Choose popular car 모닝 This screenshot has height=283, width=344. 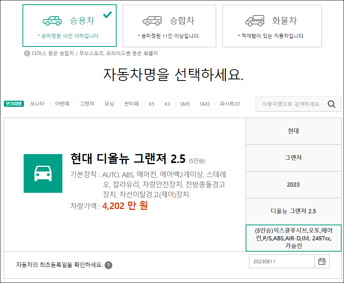coord(109,104)
